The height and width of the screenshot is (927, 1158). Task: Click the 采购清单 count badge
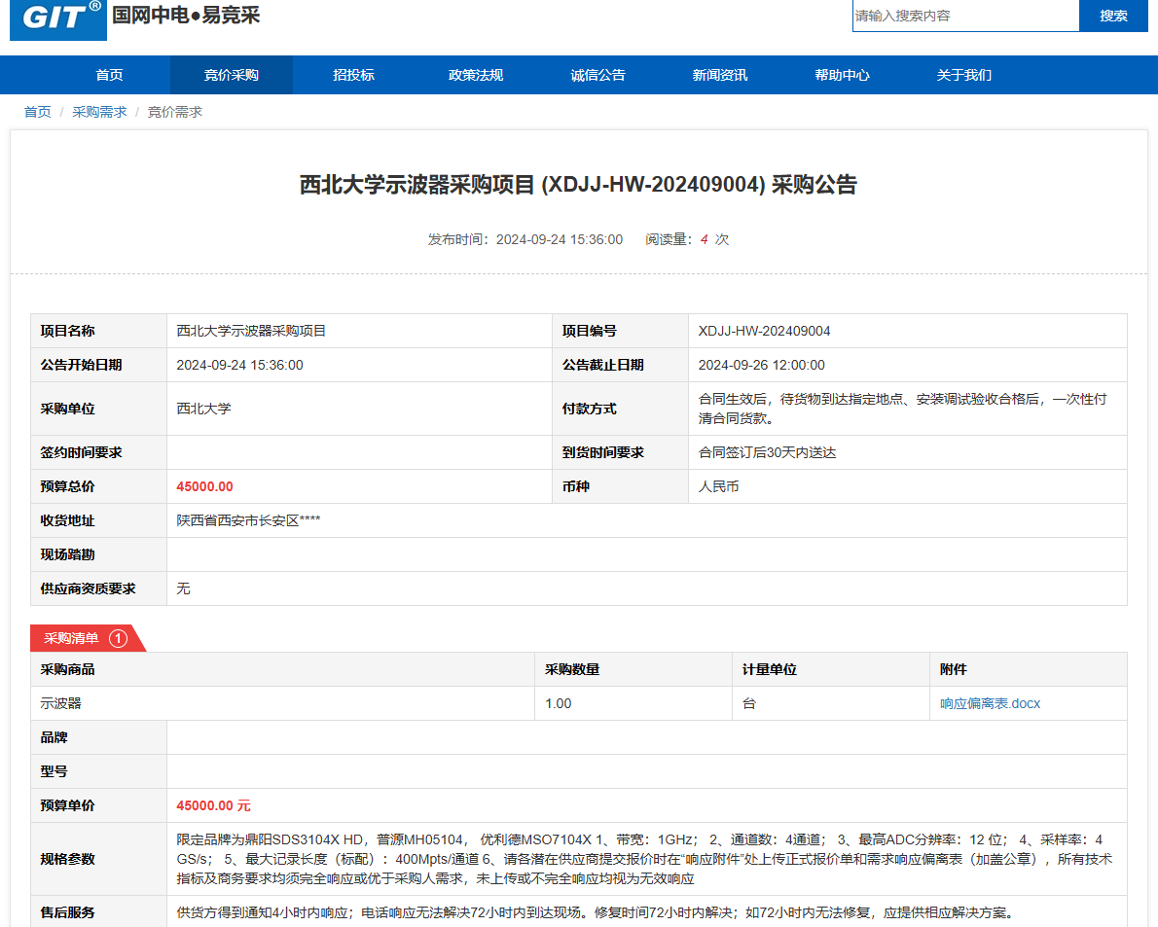pos(118,638)
